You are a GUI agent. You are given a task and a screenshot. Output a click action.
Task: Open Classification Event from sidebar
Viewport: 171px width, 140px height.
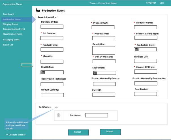pos(12,34)
